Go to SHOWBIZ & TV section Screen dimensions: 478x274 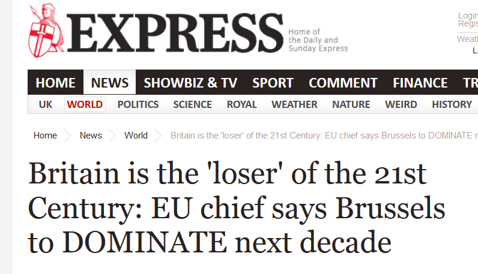pyautogui.click(x=190, y=83)
